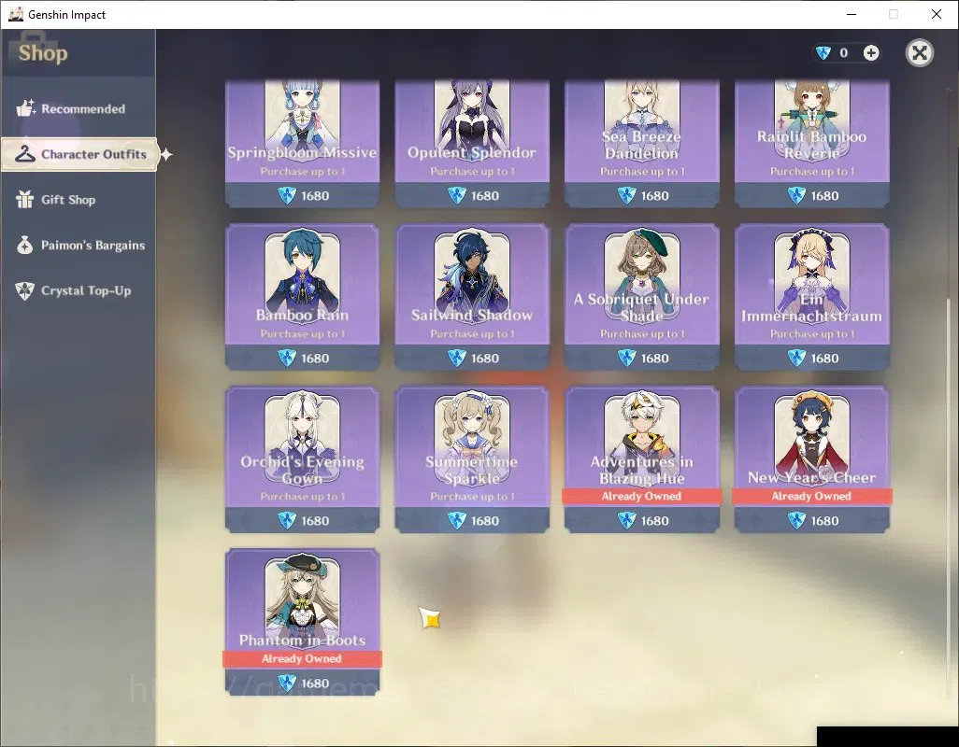This screenshot has height=747, width=959.
Task: Click the 1680 price under Opulent Splendor
Action: coord(485,196)
